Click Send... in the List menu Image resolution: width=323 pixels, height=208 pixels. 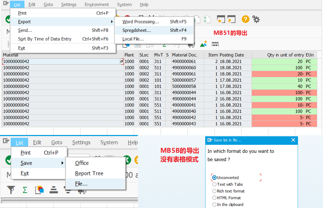pyautogui.click(x=63, y=30)
